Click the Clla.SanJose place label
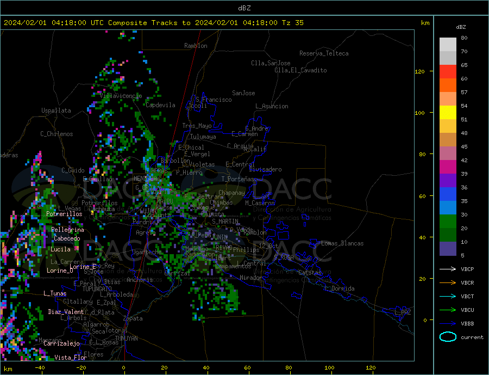 coord(271,63)
